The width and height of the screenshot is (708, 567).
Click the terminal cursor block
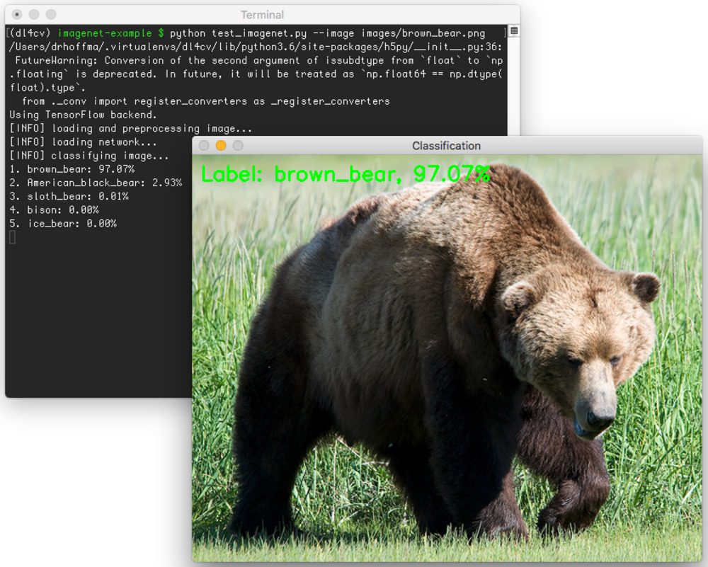(x=12, y=237)
